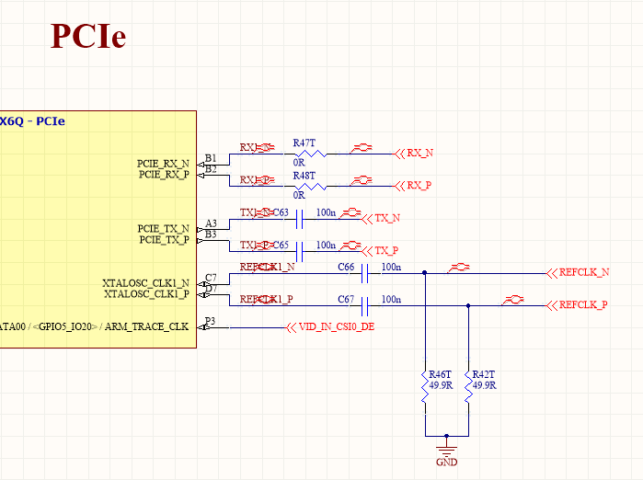Viewport: 643px width, 480px height.
Task: Click the wire junction on REFCLK_N line
Action: [x=425, y=272]
